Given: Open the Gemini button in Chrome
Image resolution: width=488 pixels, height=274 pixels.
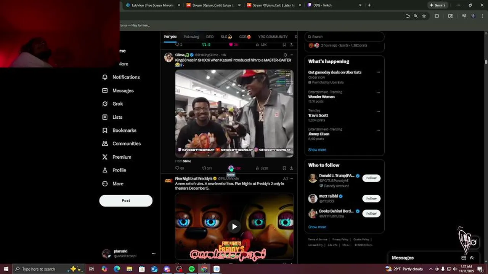Looking at the screenshot, I should 438,5.
